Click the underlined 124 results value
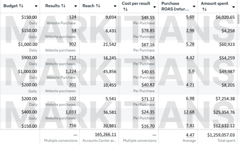 [x=72, y=17]
